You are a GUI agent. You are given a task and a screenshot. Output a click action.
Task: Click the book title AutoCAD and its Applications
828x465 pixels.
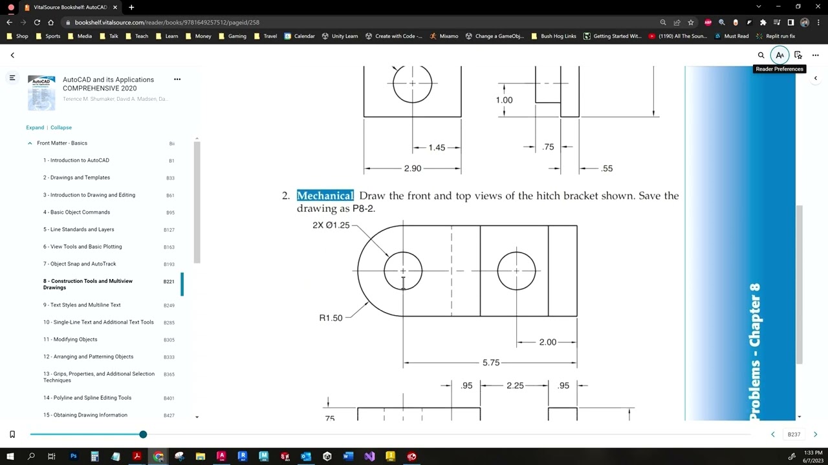108,83
